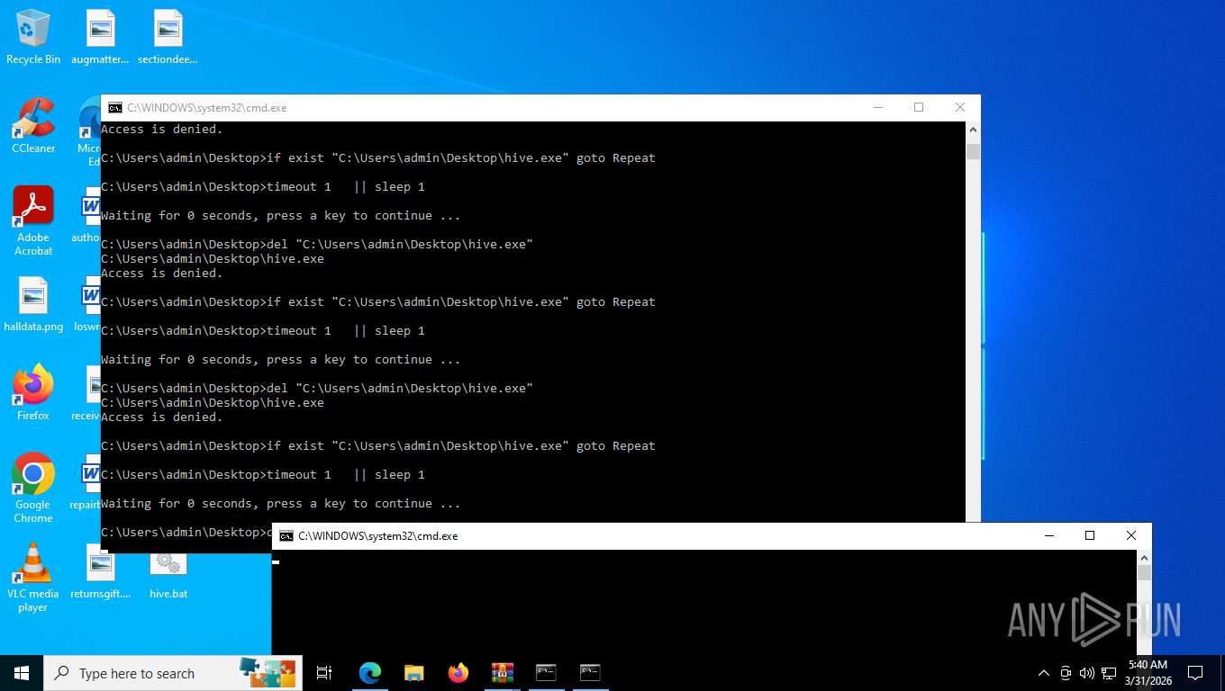Image resolution: width=1225 pixels, height=691 pixels.
Task: Open WinRAR from the taskbar
Action: click(x=502, y=673)
